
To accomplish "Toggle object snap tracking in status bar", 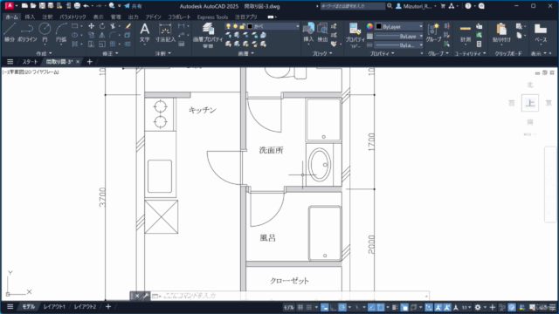I will (371, 307).
